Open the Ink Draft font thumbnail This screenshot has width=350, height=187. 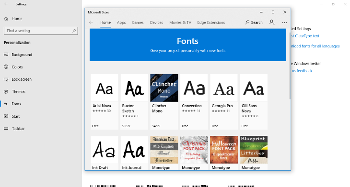tap(105, 150)
